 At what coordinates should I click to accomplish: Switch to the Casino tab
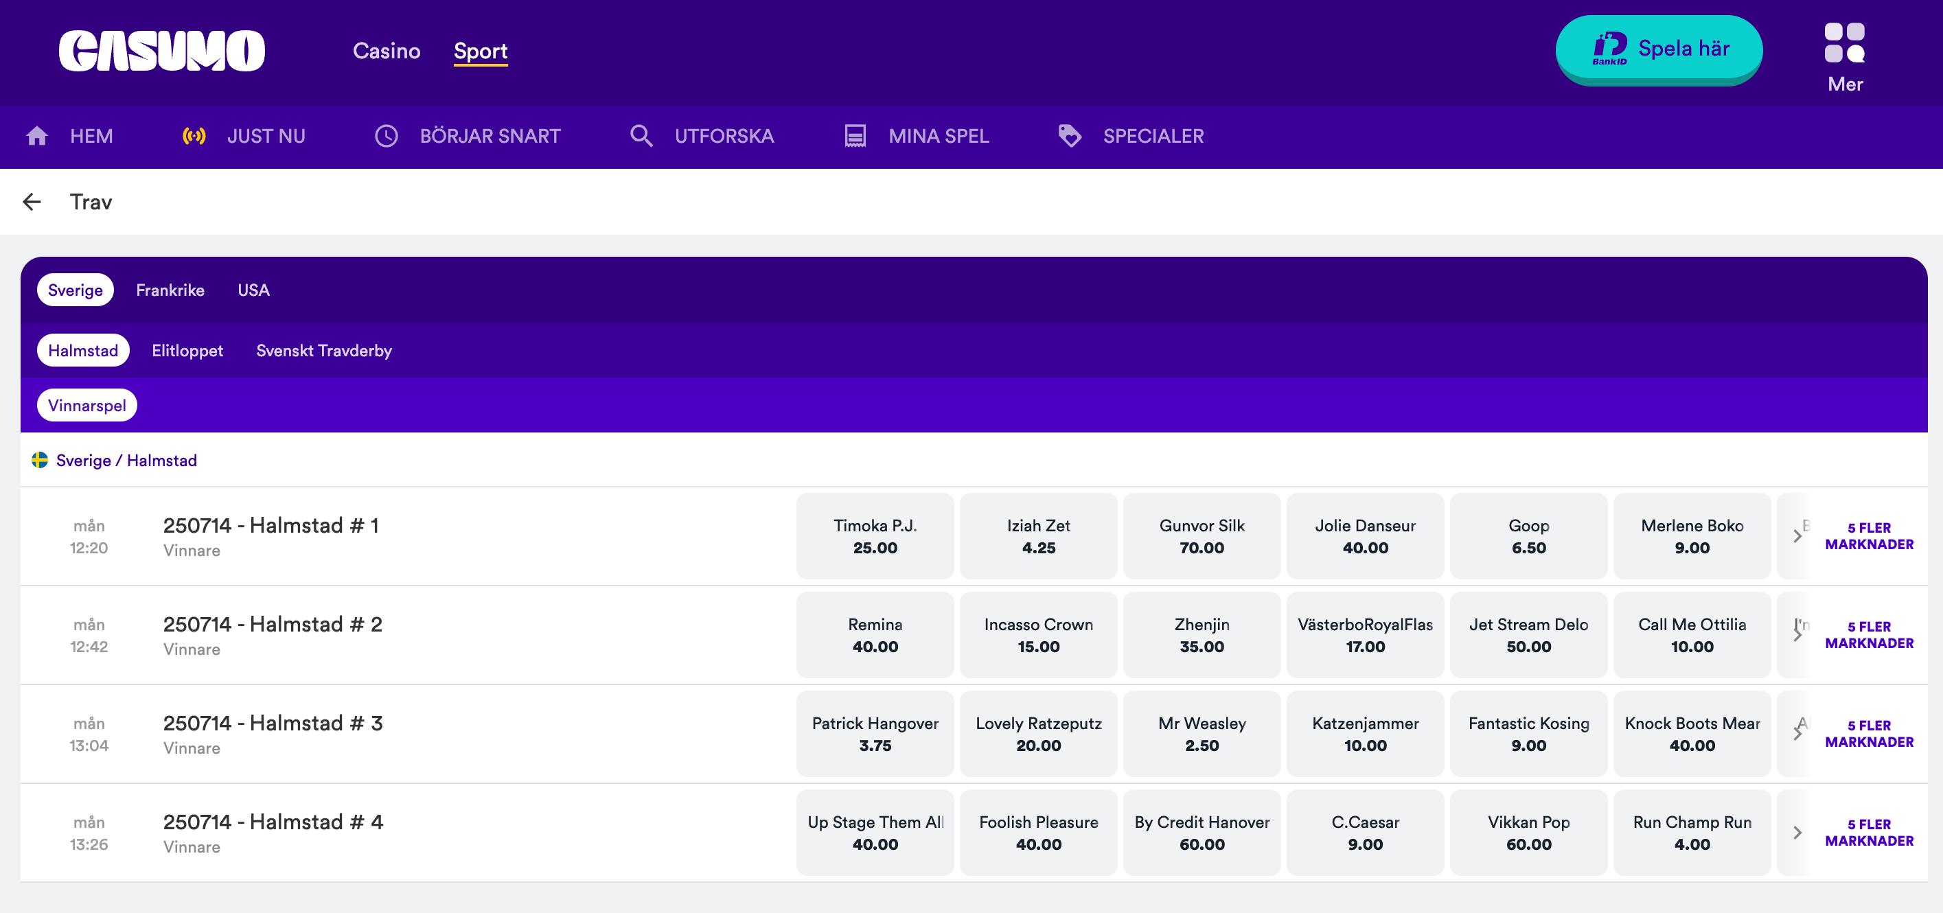(x=386, y=51)
